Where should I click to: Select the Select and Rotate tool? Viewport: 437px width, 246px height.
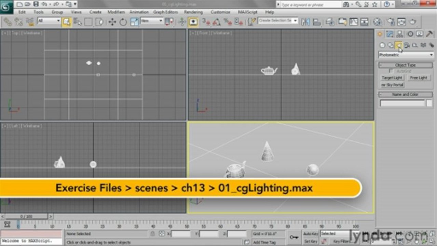[123, 22]
